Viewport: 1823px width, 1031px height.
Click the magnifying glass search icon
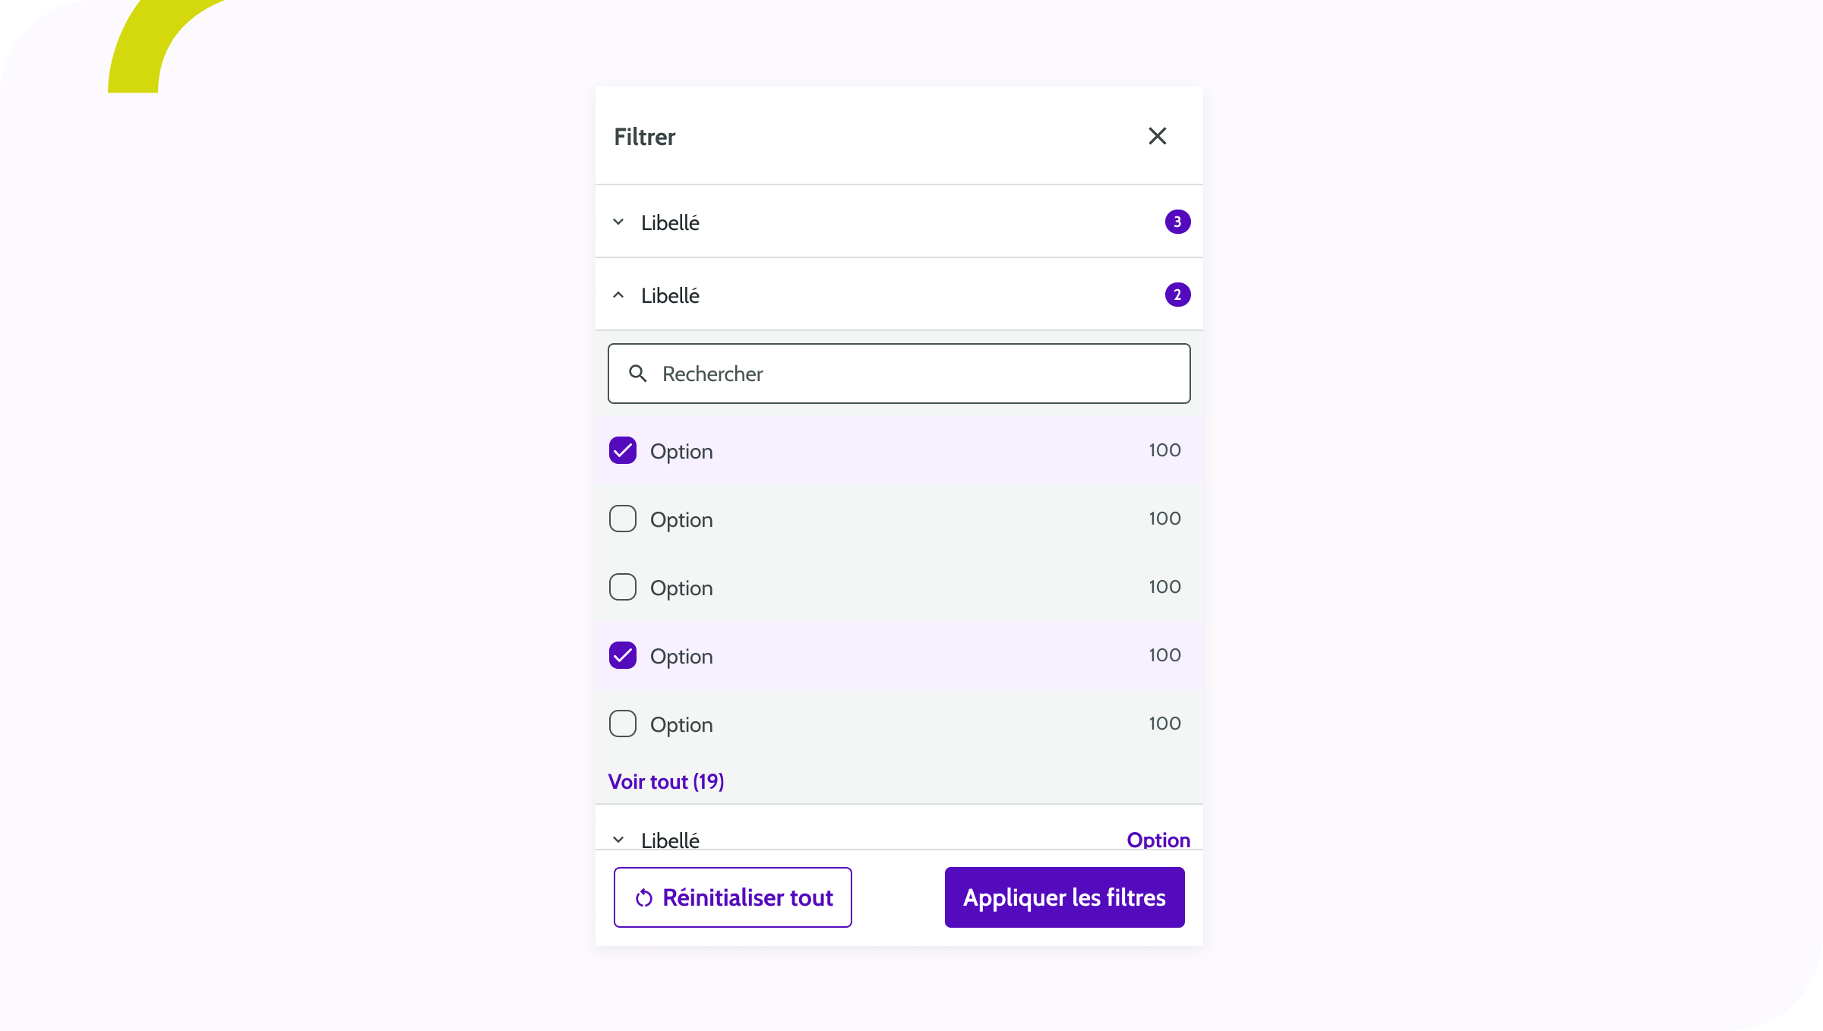pos(637,374)
